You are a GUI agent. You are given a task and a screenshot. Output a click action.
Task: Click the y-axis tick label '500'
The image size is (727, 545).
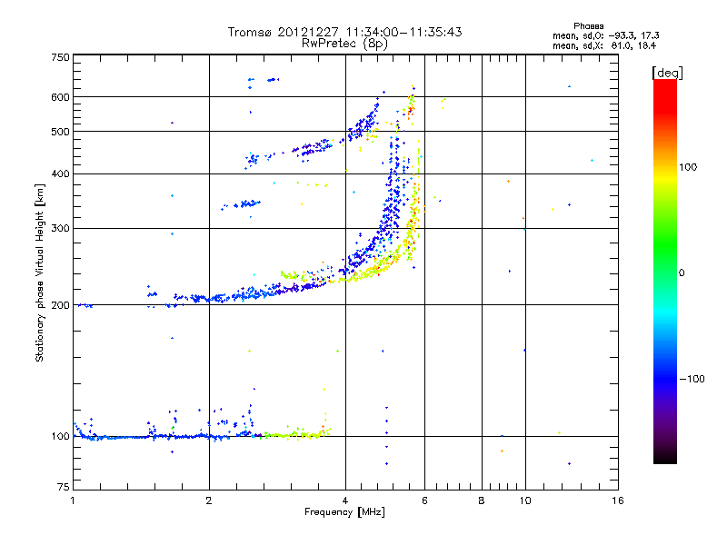(x=60, y=132)
